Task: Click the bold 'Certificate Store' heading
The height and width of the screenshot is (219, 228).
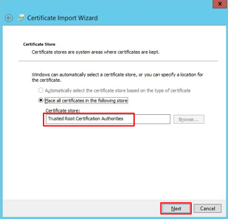Action: (39, 44)
